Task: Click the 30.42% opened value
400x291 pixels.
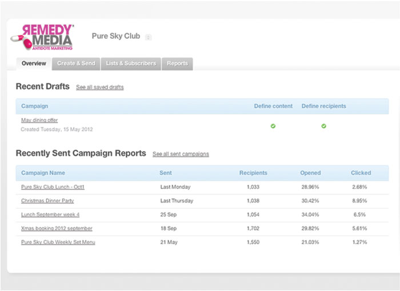Action: point(310,201)
